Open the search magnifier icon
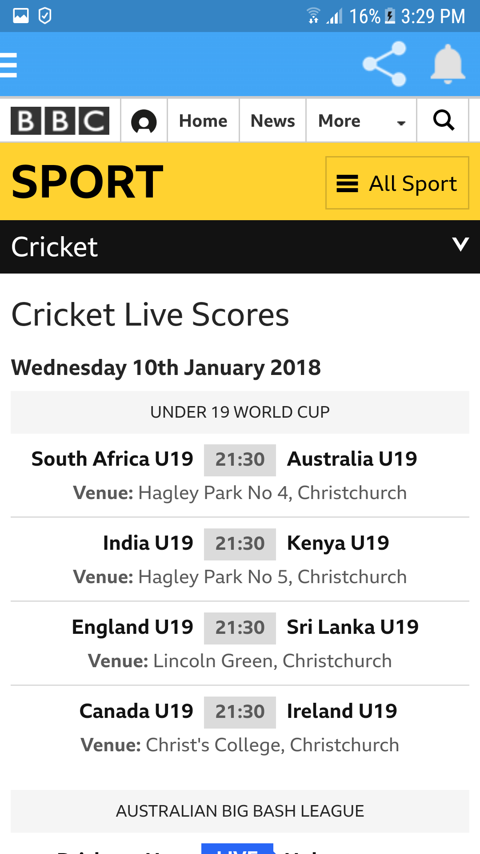Image resolution: width=480 pixels, height=854 pixels. coord(443,121)
